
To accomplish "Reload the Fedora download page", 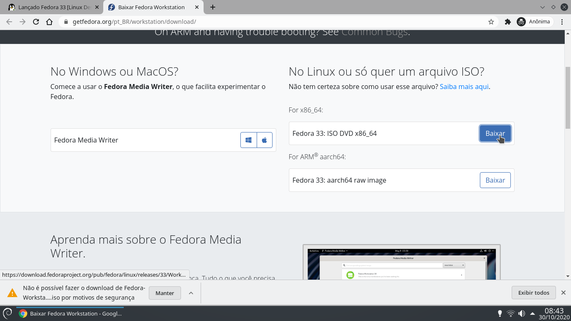I will pos(36,22).
